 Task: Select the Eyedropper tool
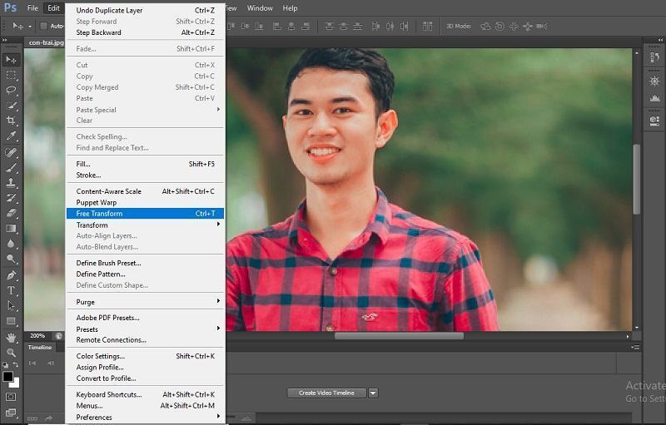click(11, 136)
